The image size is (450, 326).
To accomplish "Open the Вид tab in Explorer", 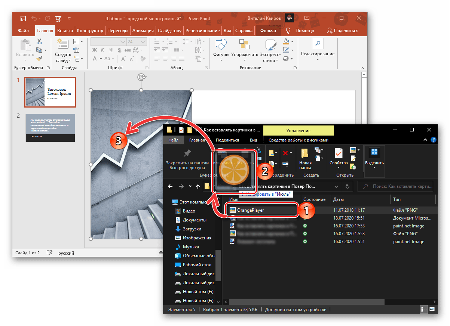I will coord(253,140).
